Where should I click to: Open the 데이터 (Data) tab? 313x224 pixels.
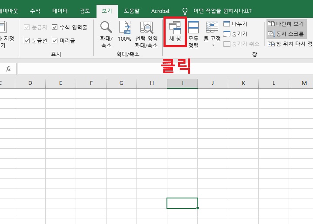pyautogui.click(x=60, y=11)
